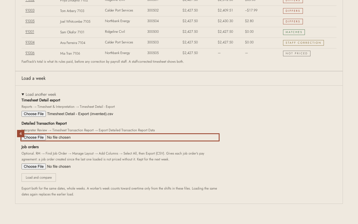The image size is (358, 224).
Task: Click the DIFFERS badge for Tom Arbery
Action: click(293, 11)
